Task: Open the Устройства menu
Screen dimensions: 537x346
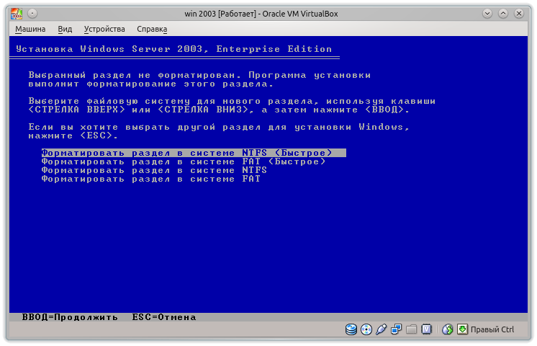Action: [104, 29]
